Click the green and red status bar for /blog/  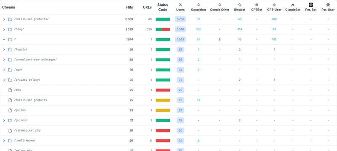click(163, 29)
